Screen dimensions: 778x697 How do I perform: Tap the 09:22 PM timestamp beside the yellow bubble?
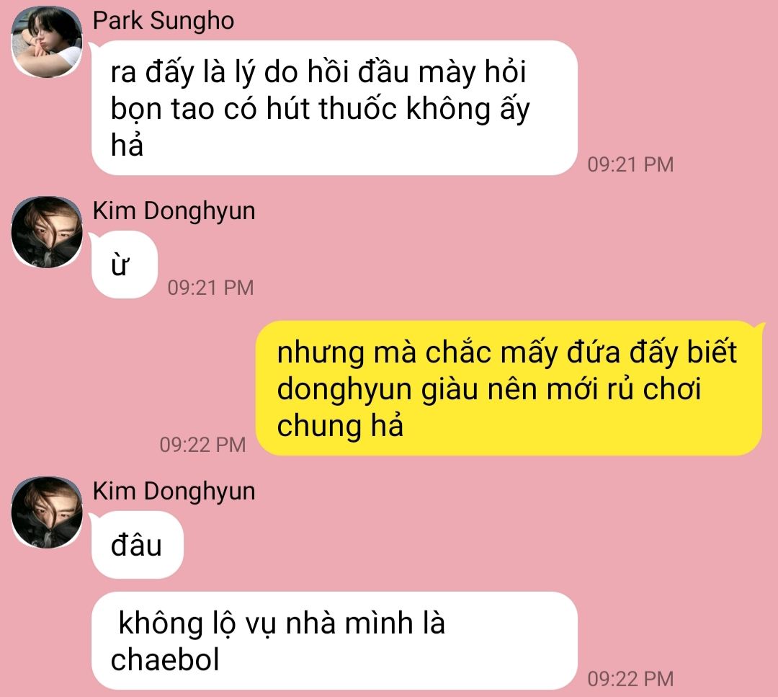202,445
